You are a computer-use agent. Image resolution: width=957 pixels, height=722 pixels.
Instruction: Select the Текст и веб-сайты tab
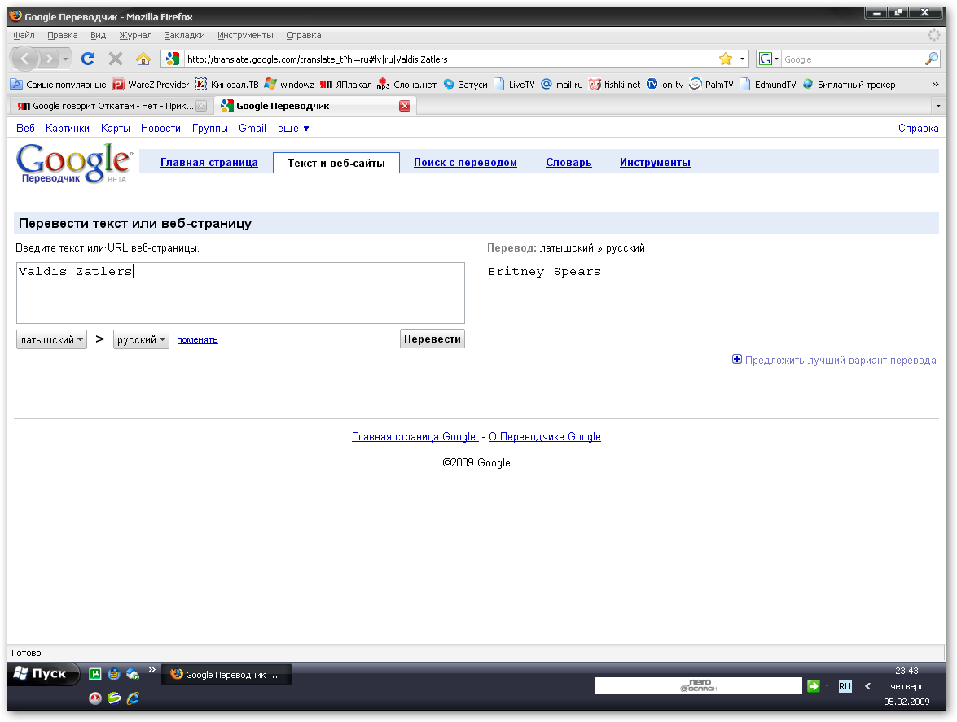click(336, 163)
